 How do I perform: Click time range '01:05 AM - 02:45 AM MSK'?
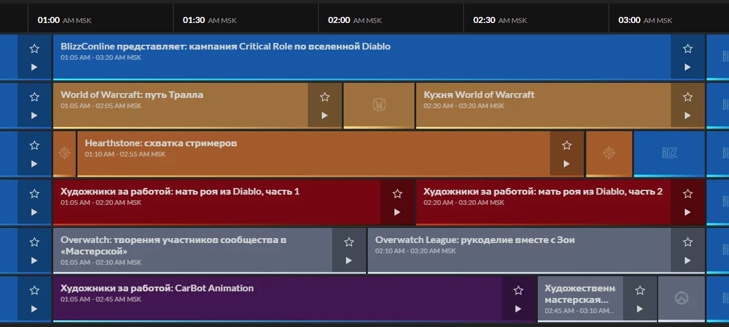click(101, 299)
